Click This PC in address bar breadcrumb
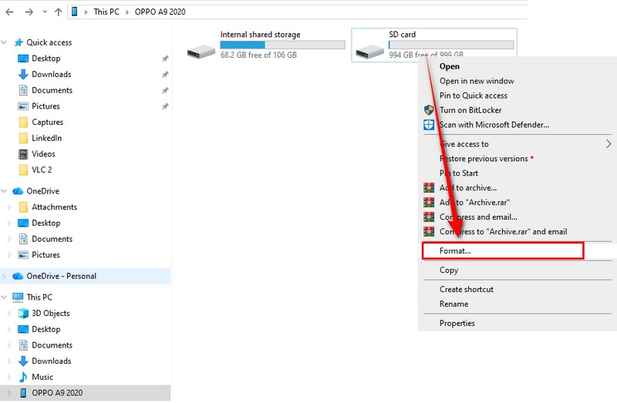The image size is (617, 403). 107,12
